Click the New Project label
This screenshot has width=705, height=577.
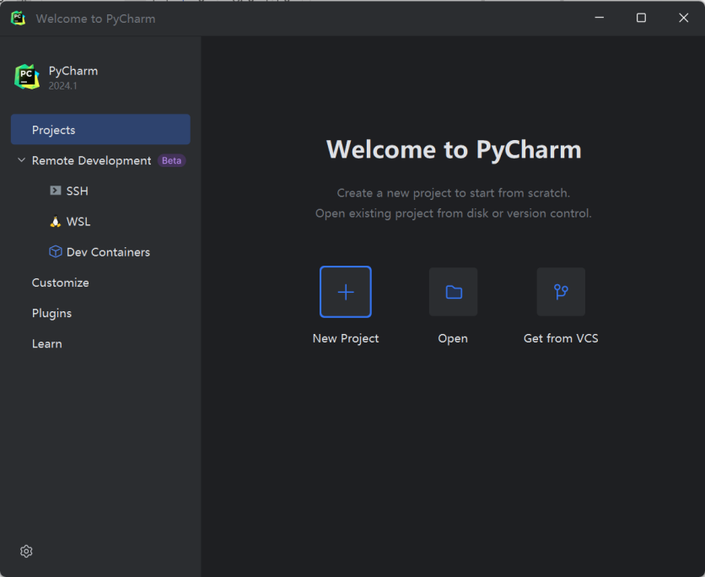pos(345,338)
